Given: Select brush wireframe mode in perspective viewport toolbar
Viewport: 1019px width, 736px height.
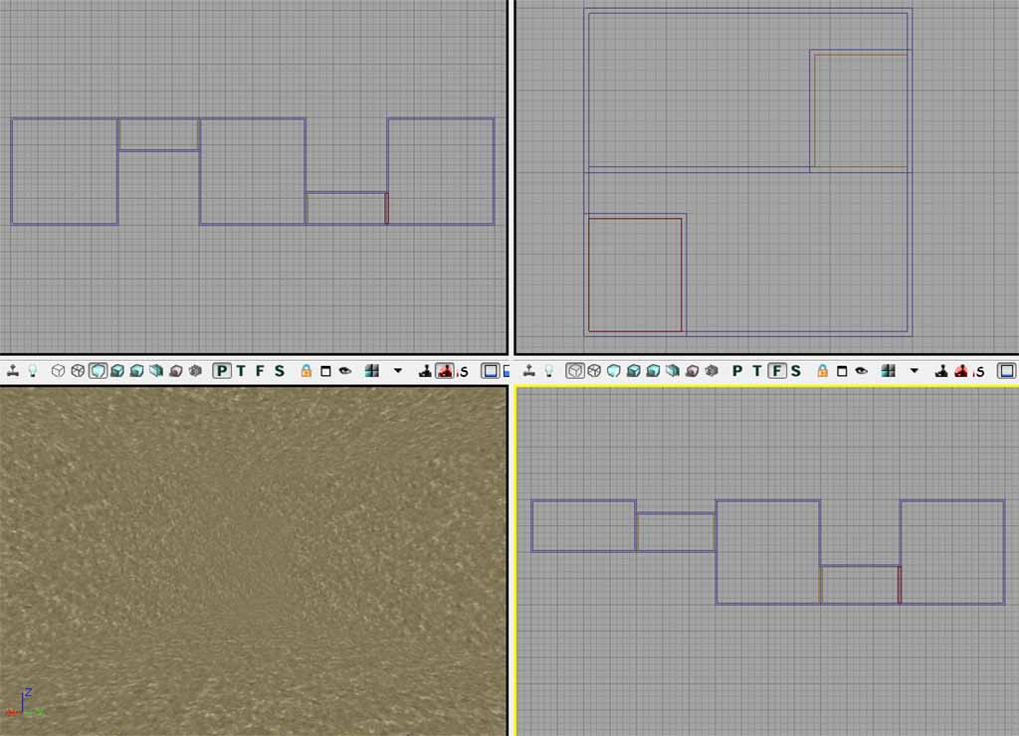Looking at the screenshot, I should click(x=58, y=371).
